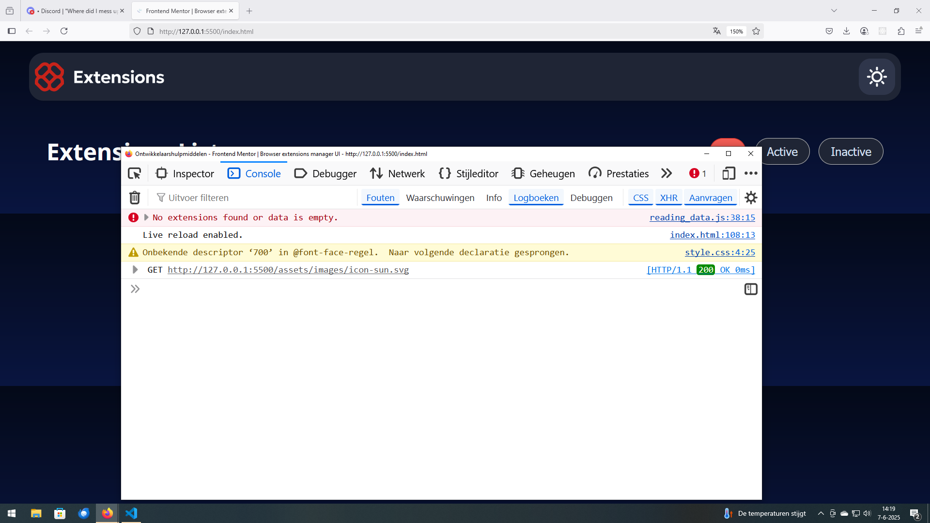Toggle the XHR filter button
Viewport: 930px width, 523px height.
click(668, 198)
